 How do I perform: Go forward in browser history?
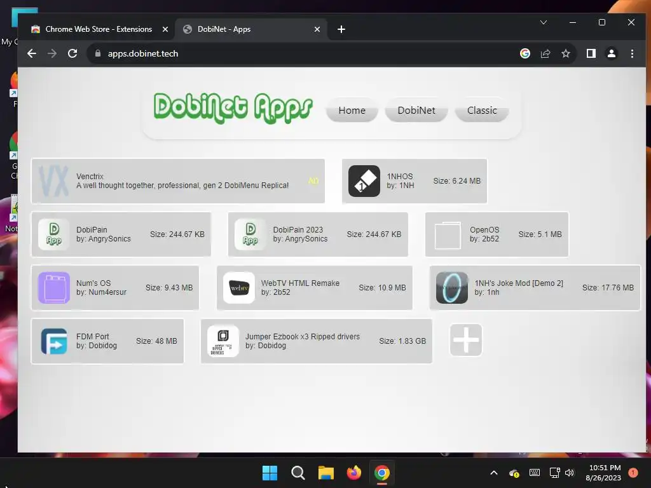pyautogui.click(x=52, y=53)
